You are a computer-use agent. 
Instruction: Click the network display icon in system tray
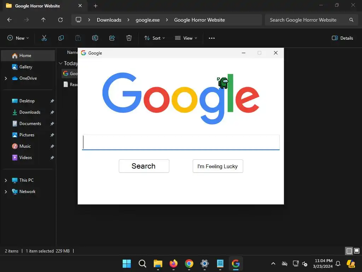point(296,263)
